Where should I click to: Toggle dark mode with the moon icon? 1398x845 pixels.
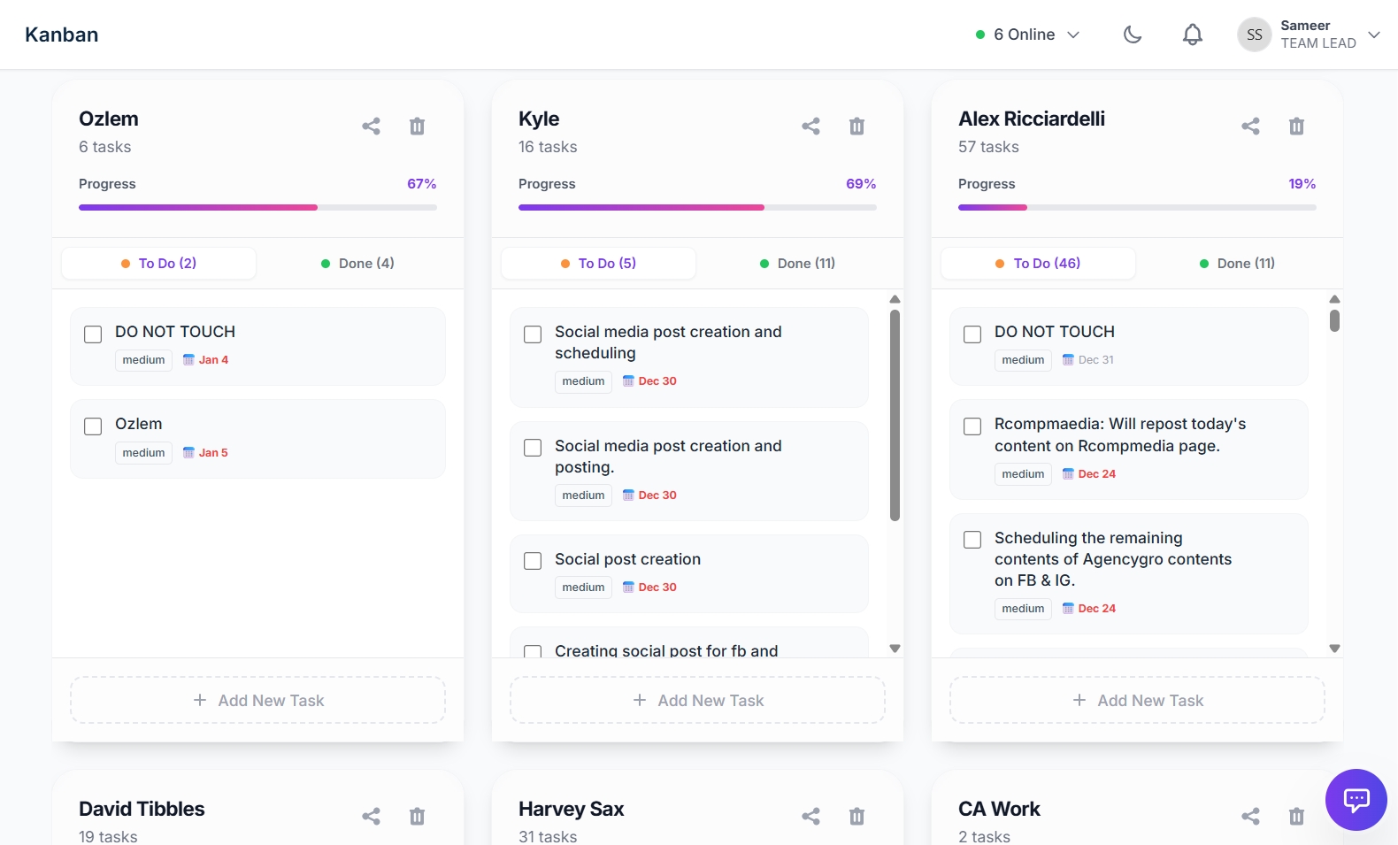[1133, 35]
